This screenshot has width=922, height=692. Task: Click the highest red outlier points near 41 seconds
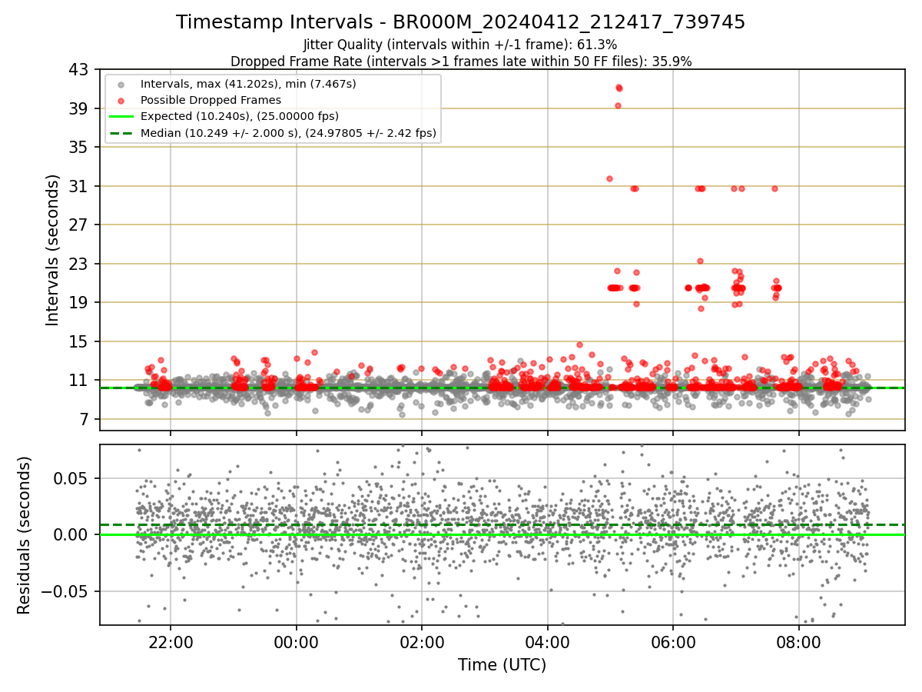tap(619, 88)
